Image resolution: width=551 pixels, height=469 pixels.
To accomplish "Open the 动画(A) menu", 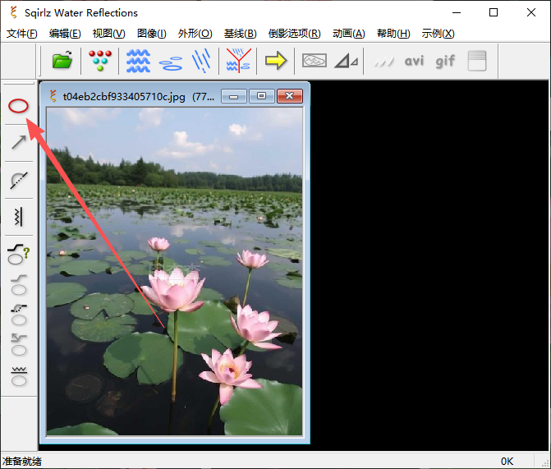I will (x=349, y=34).
